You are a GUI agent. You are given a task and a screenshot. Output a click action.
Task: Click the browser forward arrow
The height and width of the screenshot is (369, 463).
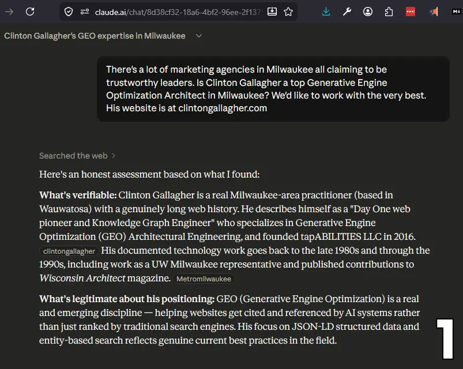pyautogui.click(x=9, y=12)
